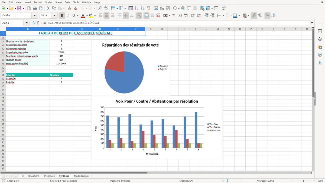Open the Format menu
This screenshot has width=325, height=183.
click(38, 2)
